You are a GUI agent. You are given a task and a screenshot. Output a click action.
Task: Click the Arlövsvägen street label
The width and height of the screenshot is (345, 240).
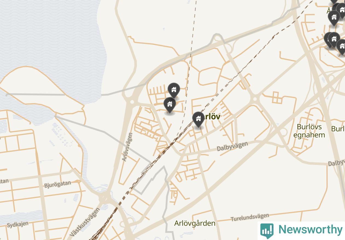pyautogui.click(x=127, y=147)
